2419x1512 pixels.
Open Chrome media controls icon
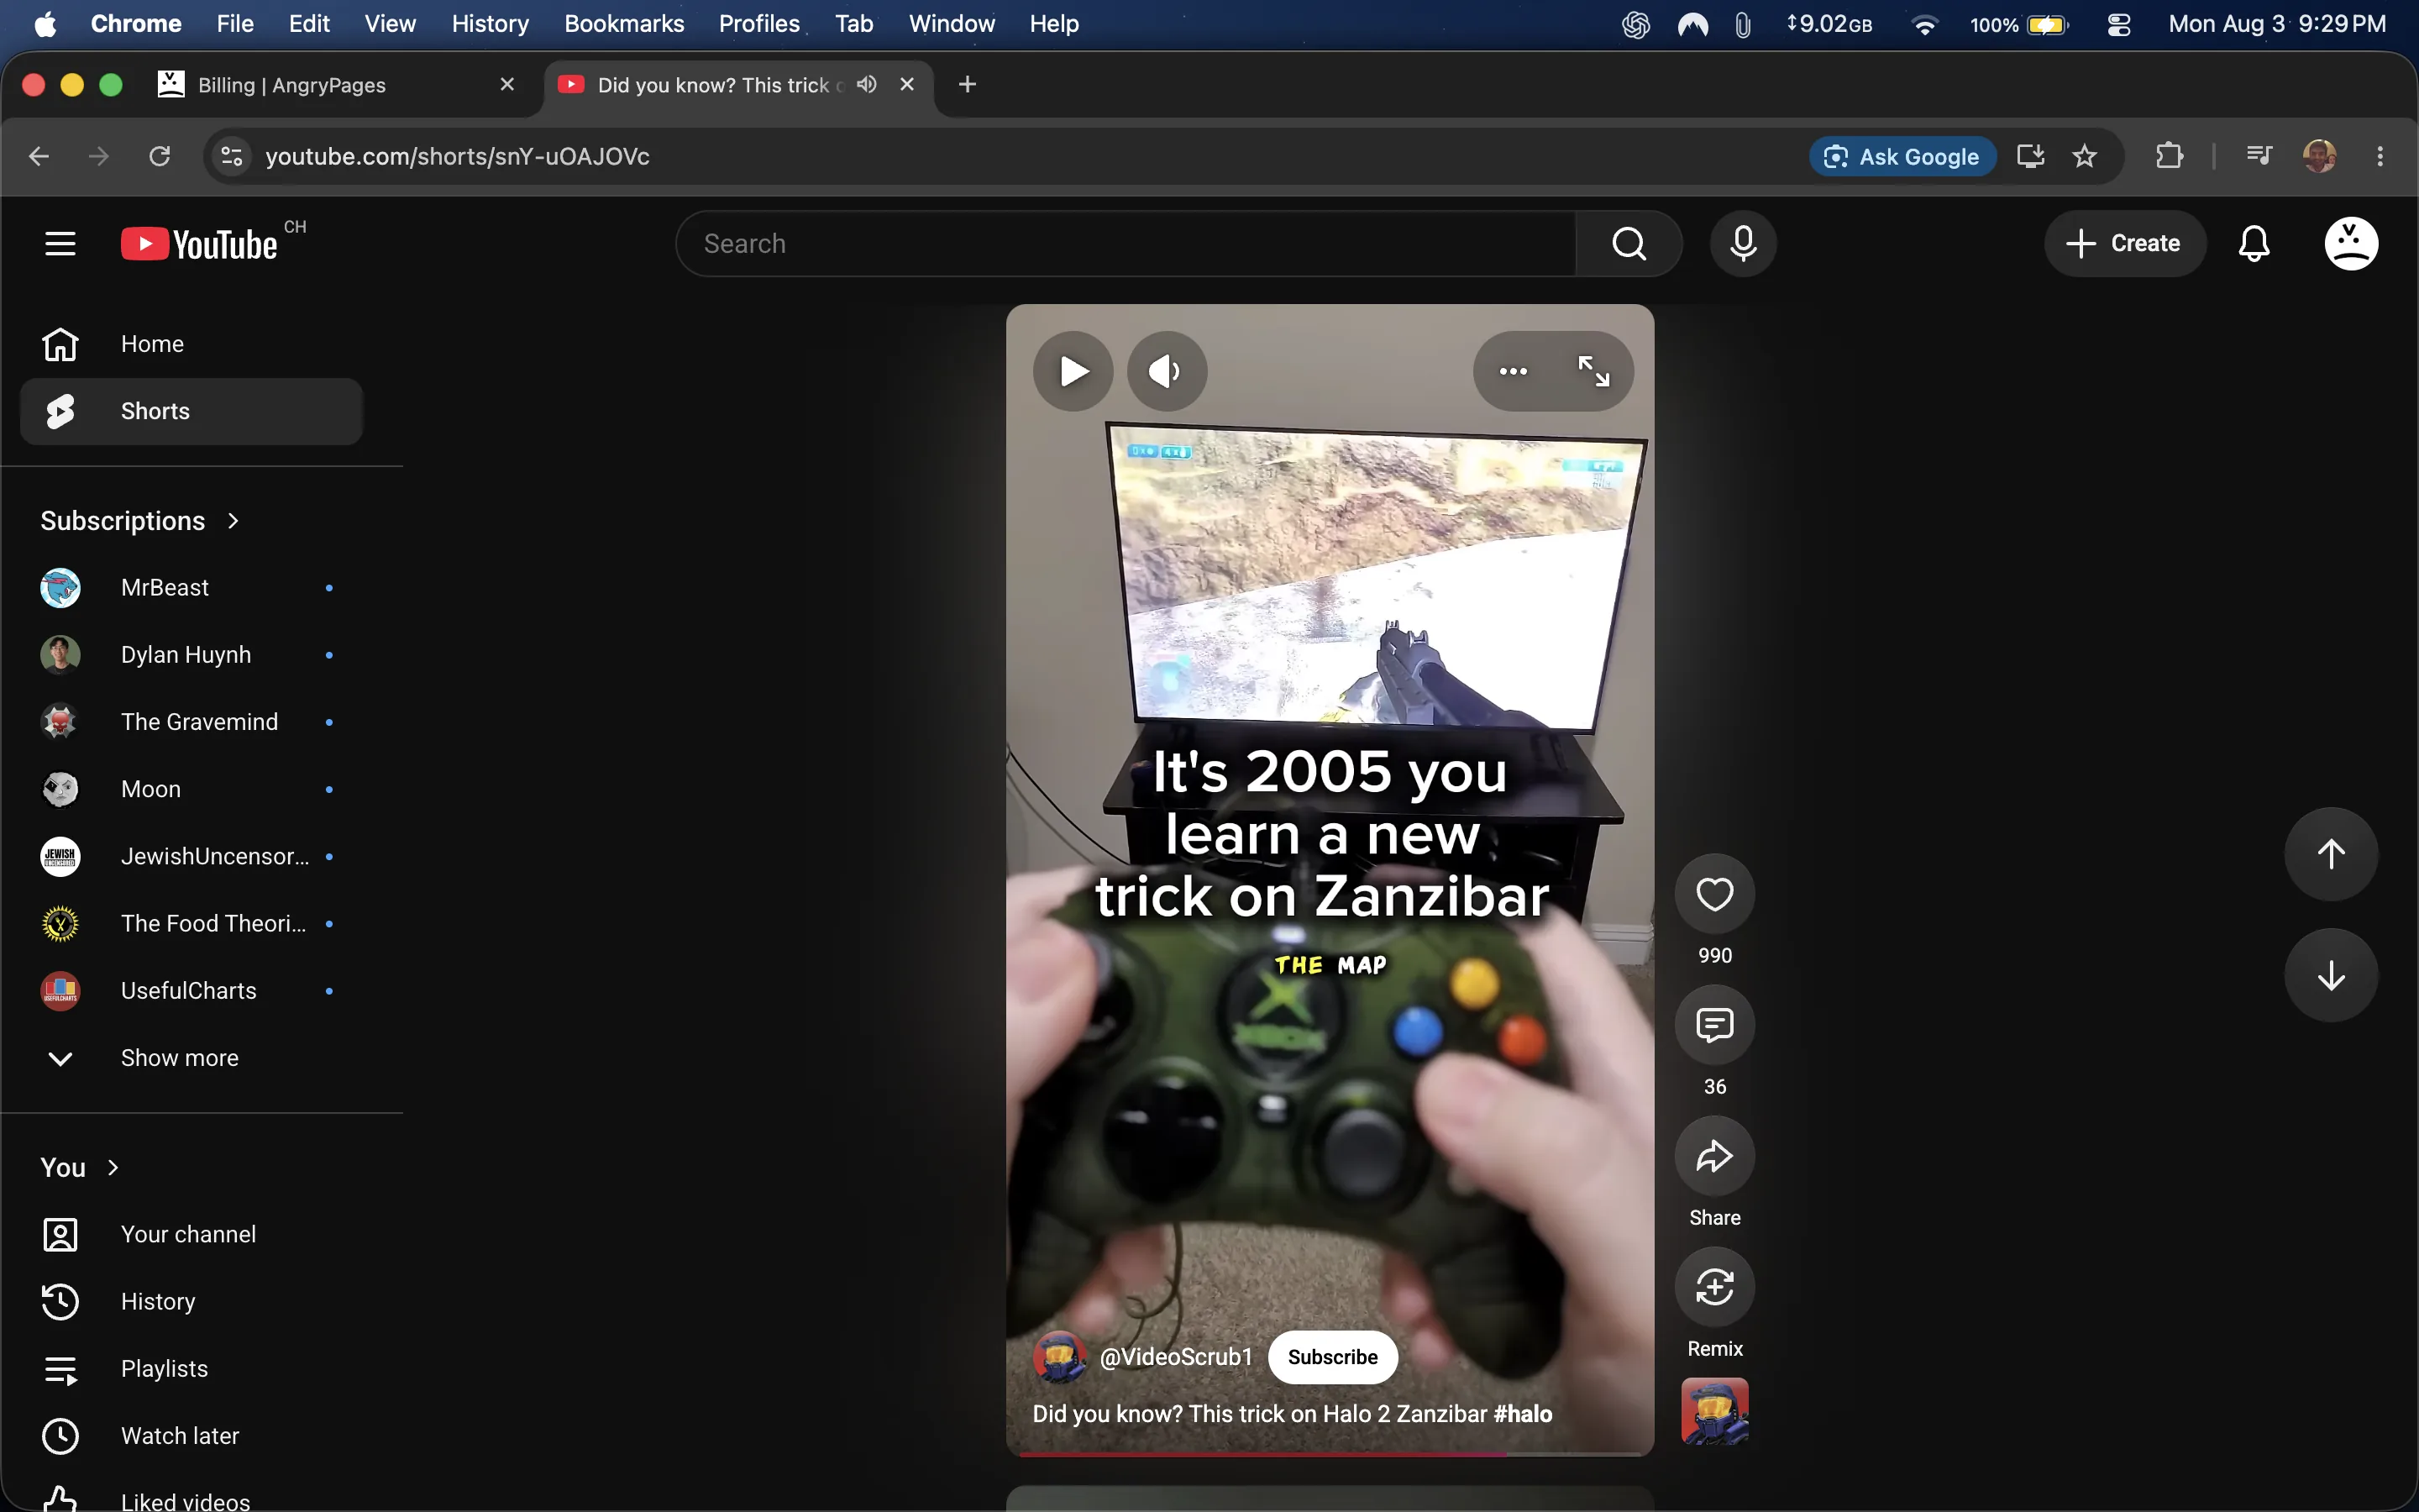pyautogui.click(x=2258, y=156)
